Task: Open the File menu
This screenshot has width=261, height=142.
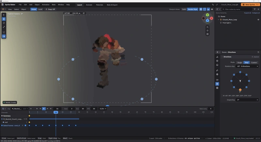Action: (x=20, y=5)
